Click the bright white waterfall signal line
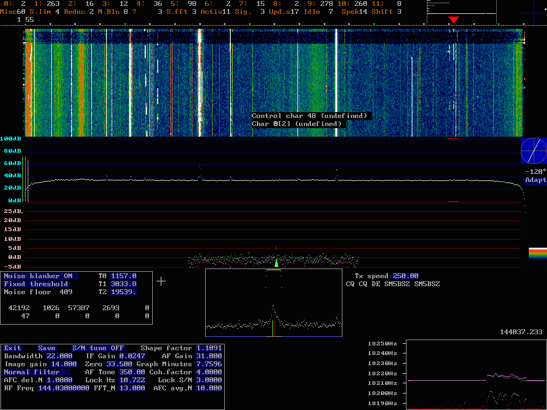The height and width of the screenshot is (410, 547). pyautogui.click(x=337, y=83)
